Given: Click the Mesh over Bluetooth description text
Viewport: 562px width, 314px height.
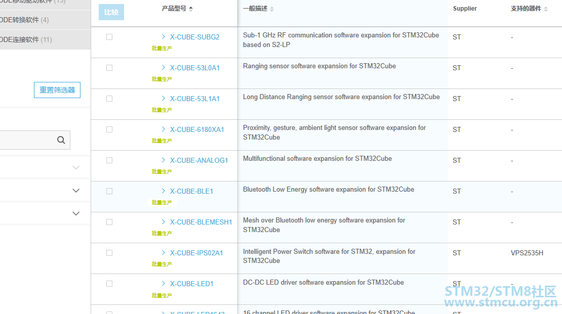Looking at the screenshot, I should (x=324, y=225).
